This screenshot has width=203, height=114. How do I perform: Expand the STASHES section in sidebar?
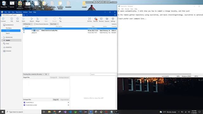tap(2, 51)
